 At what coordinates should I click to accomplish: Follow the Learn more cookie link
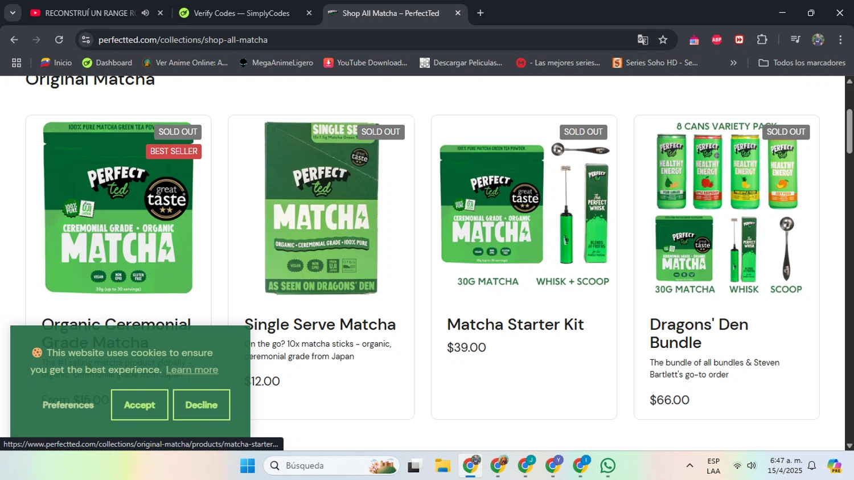click(x=192, y=370)
